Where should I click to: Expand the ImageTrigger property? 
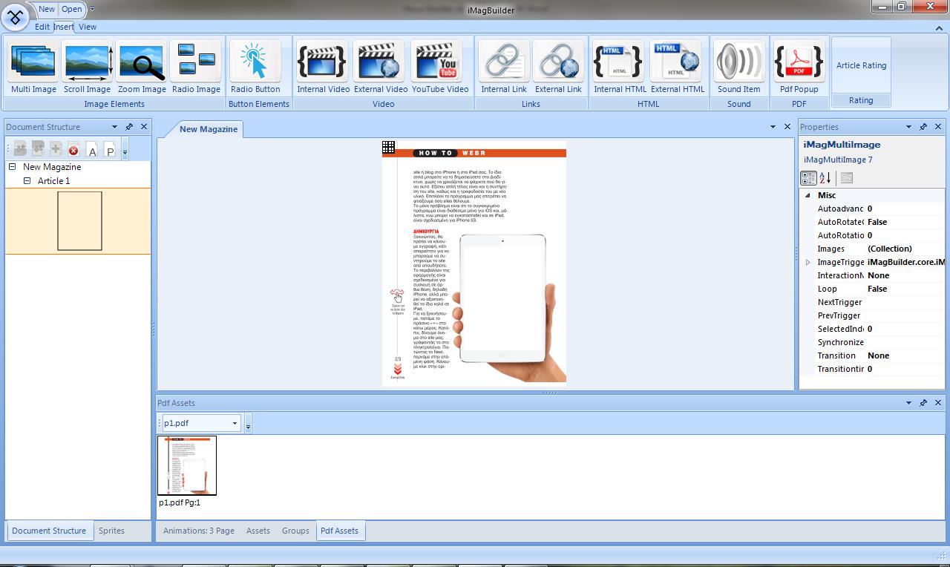pyautogui.click(x=808, y=262)
